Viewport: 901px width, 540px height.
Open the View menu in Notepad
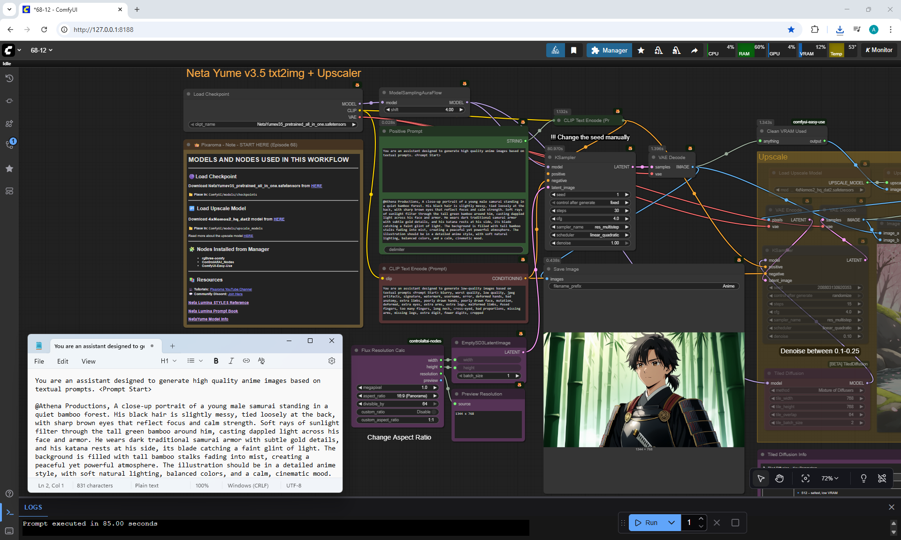coord(88,361)
